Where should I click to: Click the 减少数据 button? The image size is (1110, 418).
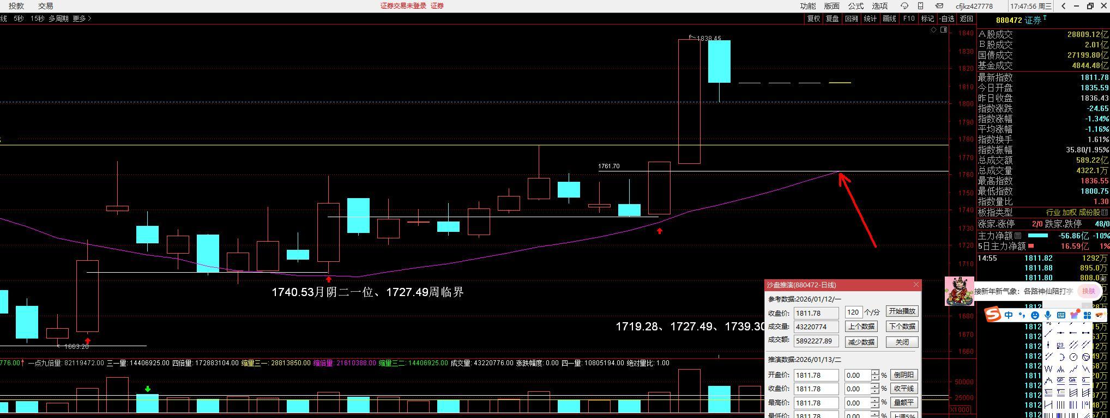(861, 342)
